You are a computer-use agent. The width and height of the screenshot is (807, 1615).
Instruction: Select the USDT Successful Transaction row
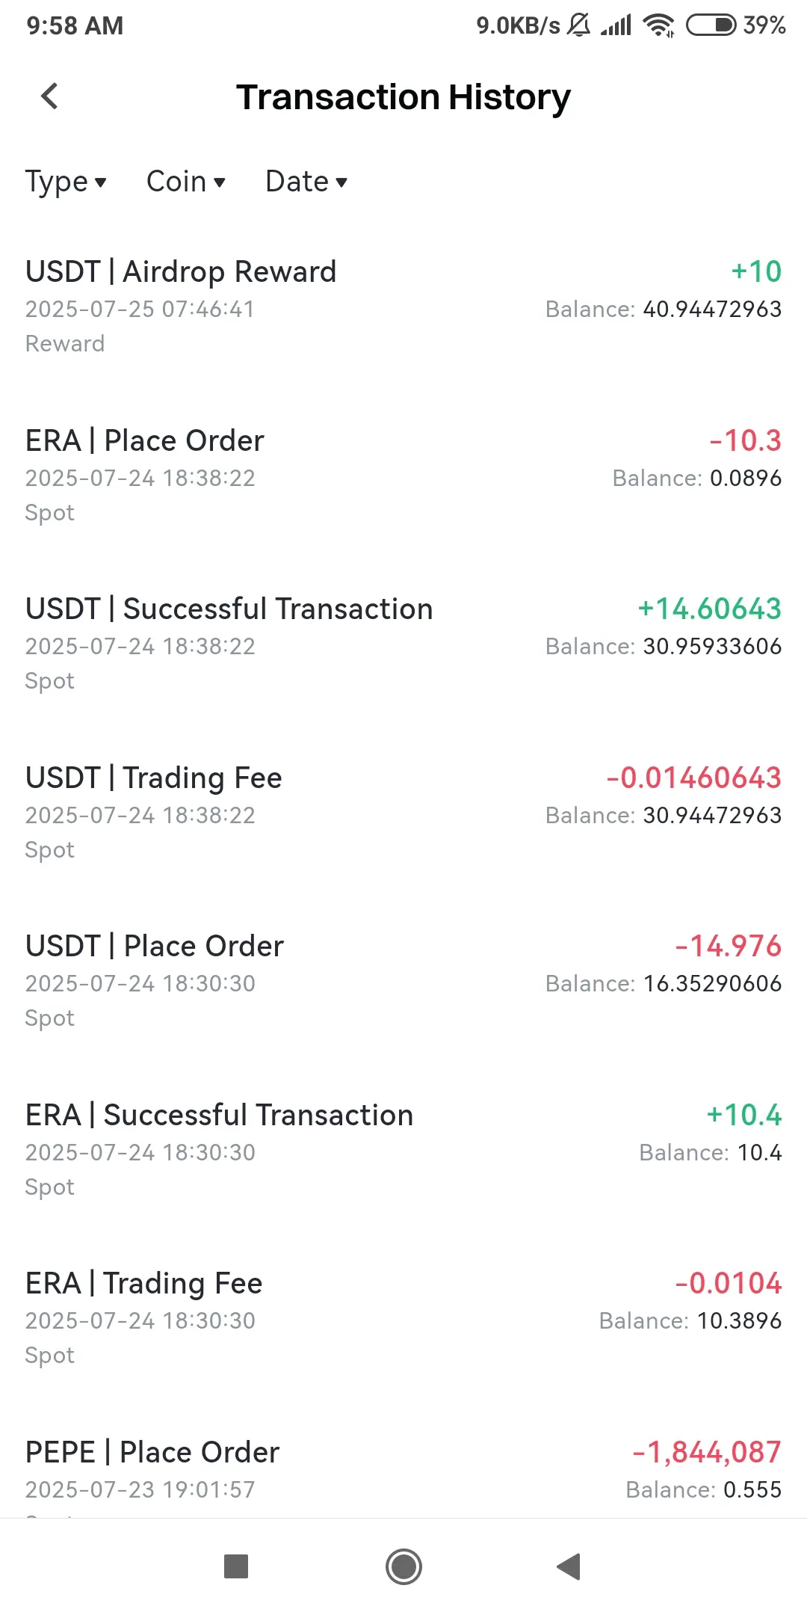click(x=403, y=645)
